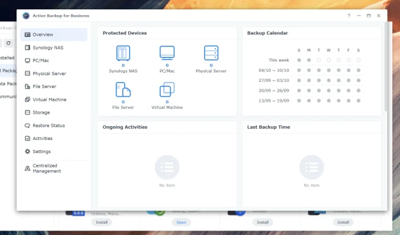Open the Overview section in sidebar
Image resolution: width=400 pixels, height=235 pixels.
53,34
